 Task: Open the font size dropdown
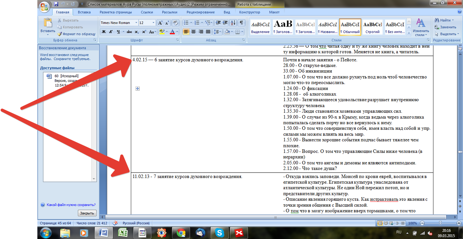(x=153, y=23)
